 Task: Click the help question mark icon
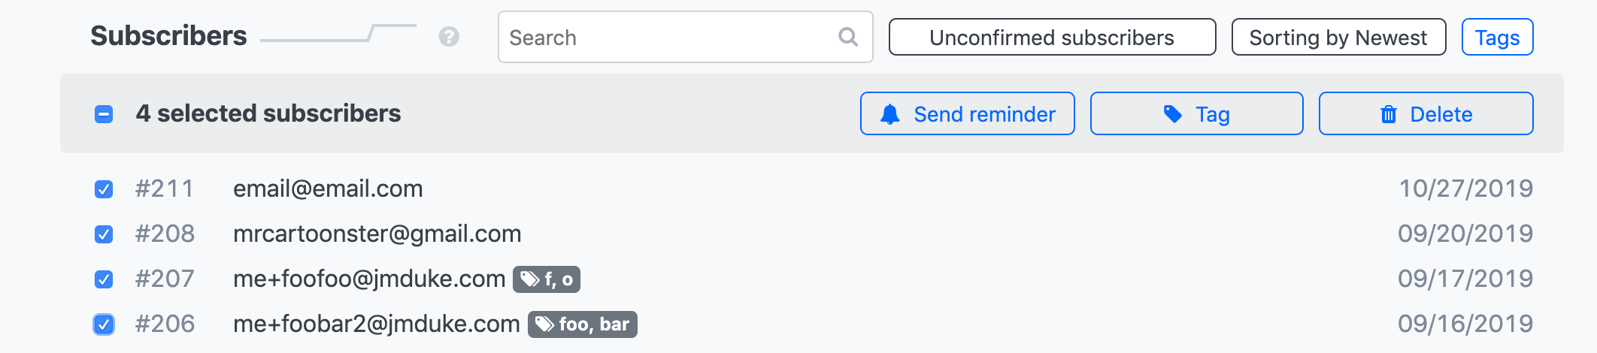[449, 37]
